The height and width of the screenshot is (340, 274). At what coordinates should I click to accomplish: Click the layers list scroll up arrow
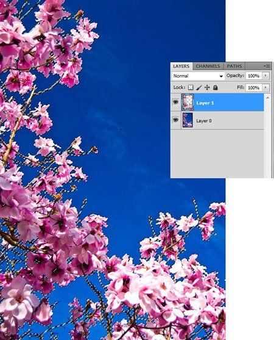point(267,98)
